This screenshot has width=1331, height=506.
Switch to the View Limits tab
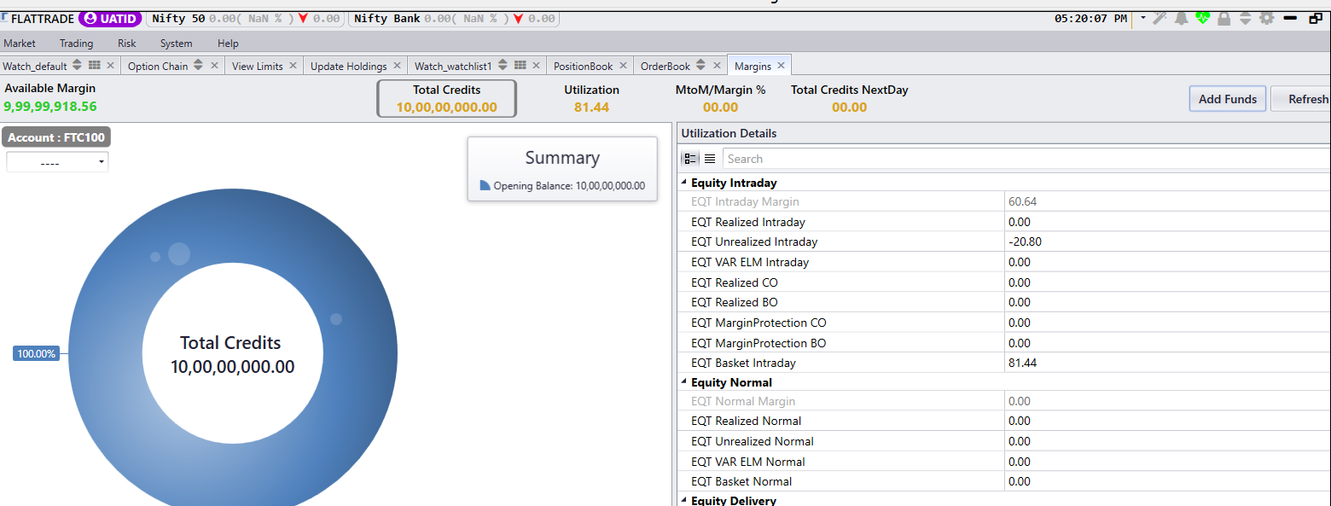[x=258, y=66]
